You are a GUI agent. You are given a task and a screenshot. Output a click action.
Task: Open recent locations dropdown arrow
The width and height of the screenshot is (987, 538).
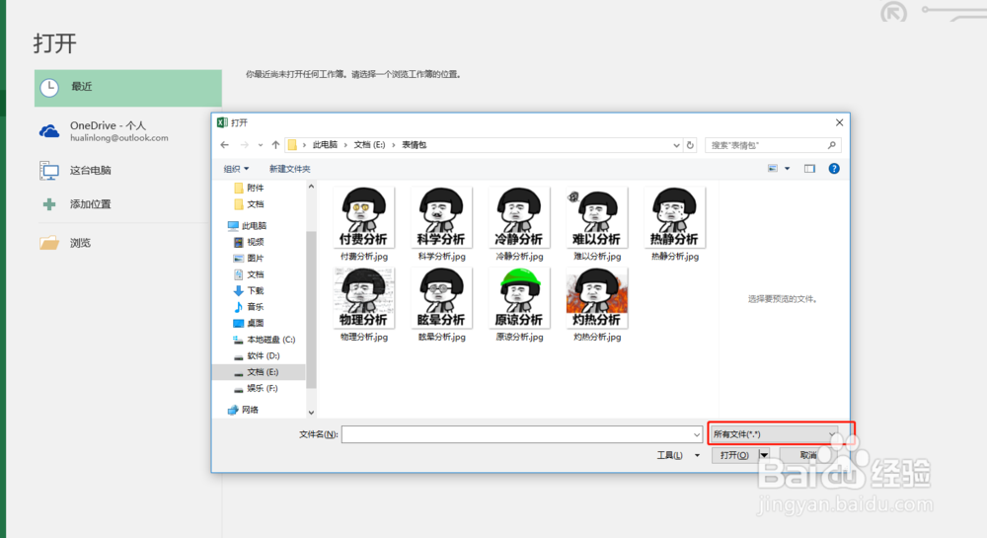[260, 145]
